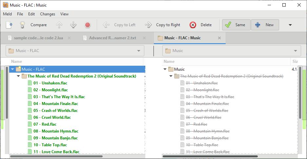Click the file icon beside 07 - Red.flac on left
The width and height of the screenshot is (307, 159).
pyautogui.click(x=30, y=124)
